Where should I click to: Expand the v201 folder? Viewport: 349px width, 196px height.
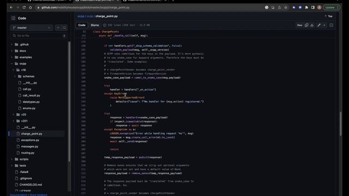13,121
